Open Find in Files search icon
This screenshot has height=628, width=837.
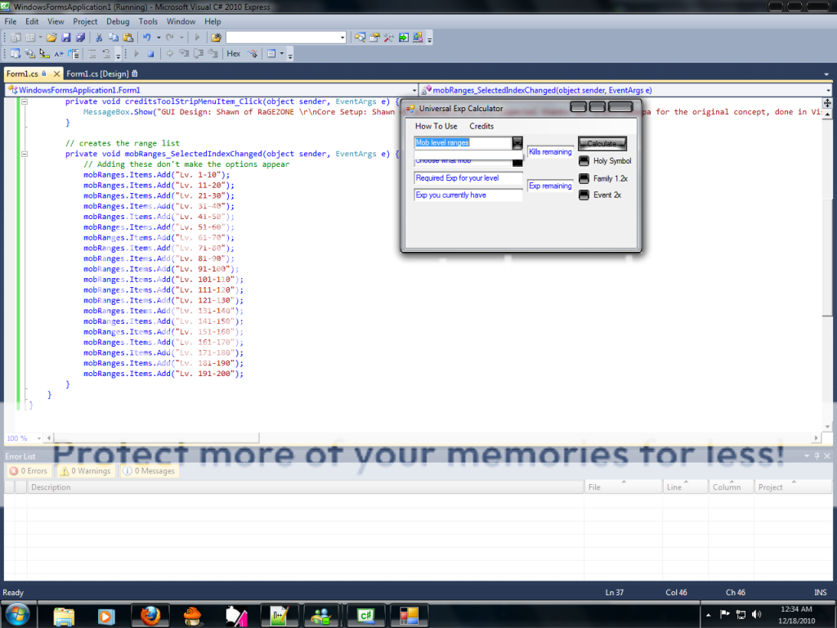[360, 37]
